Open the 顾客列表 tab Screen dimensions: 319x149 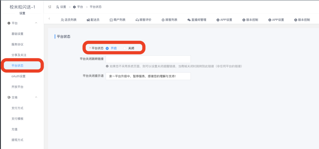[x=169, y=20]
